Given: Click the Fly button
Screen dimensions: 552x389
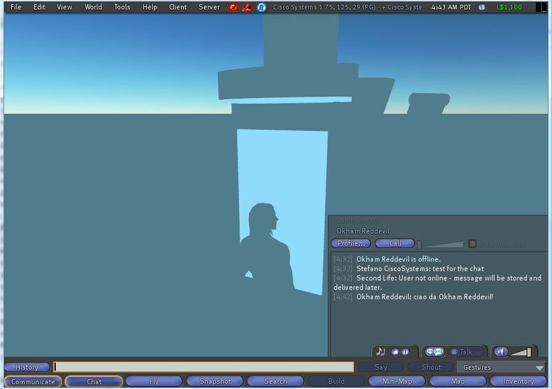Looking at the screenshot, I should [x=154, y=381].
